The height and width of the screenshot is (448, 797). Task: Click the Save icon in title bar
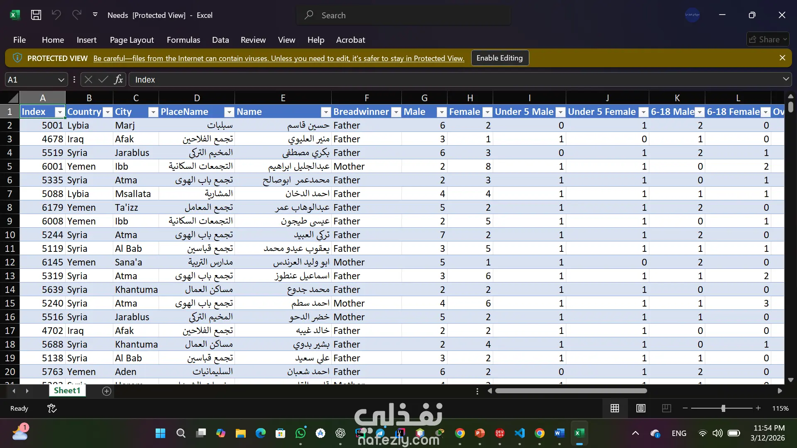pos(36,15)
